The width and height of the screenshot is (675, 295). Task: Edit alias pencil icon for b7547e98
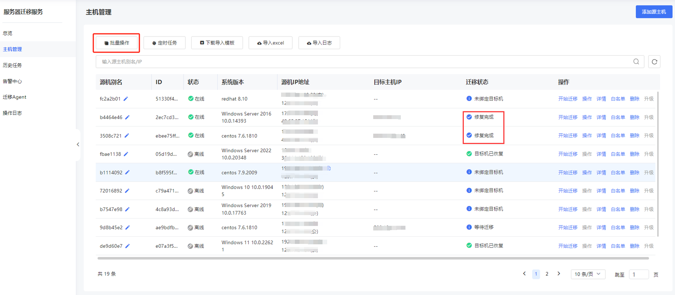(127, 209)
